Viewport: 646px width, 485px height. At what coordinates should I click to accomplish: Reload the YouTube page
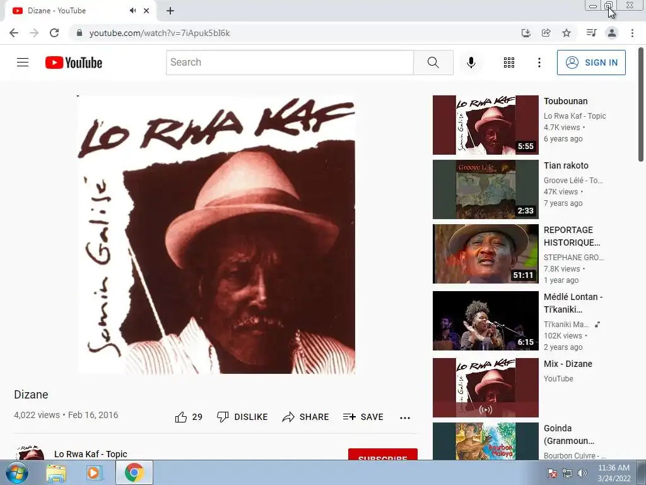click(54, 33)
